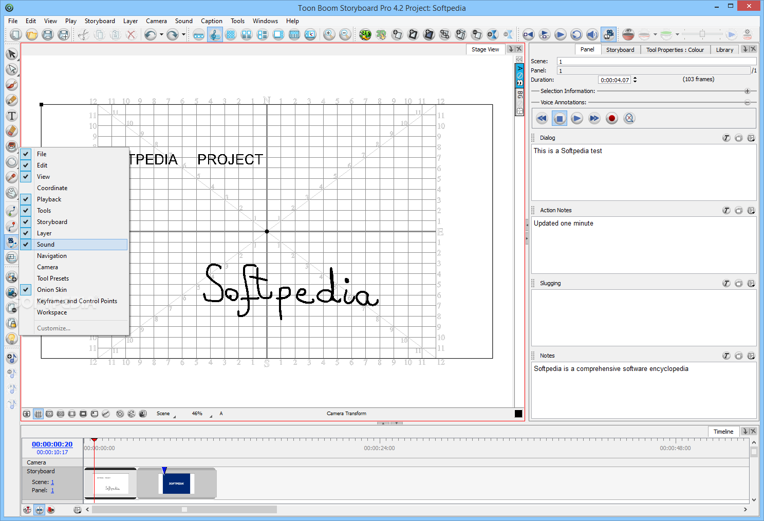Open dropdown arrow next to onion skin previous icon

[655, 34]
